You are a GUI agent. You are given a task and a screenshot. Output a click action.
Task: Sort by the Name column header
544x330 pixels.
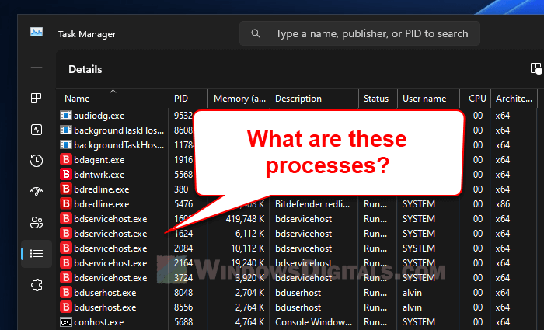tap(78, 99)
